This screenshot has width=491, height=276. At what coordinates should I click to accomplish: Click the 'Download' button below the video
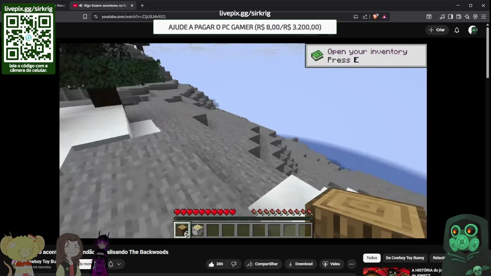click(x=300, y=264)
